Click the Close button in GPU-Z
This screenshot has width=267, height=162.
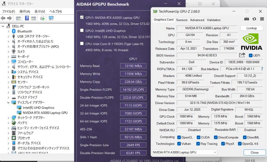pos(254,152)
